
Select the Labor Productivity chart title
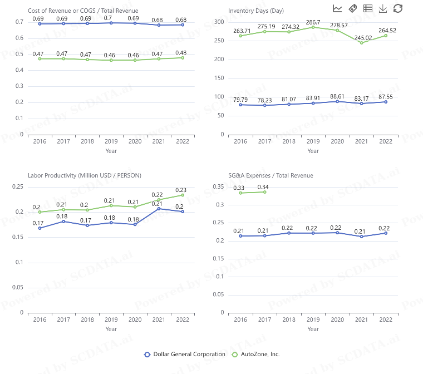click(x=85, y=175)
